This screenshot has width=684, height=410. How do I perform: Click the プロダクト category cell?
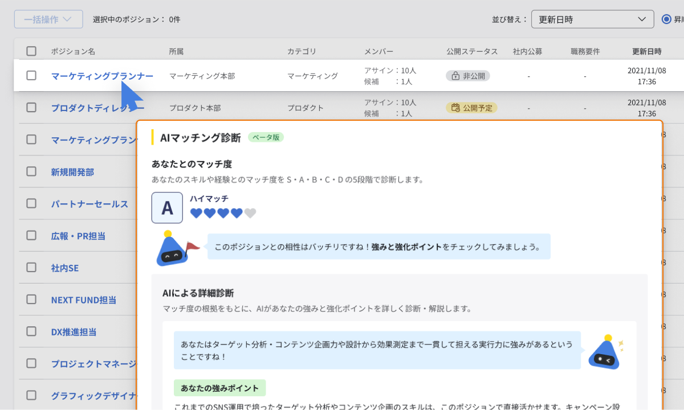pos(305,108)
